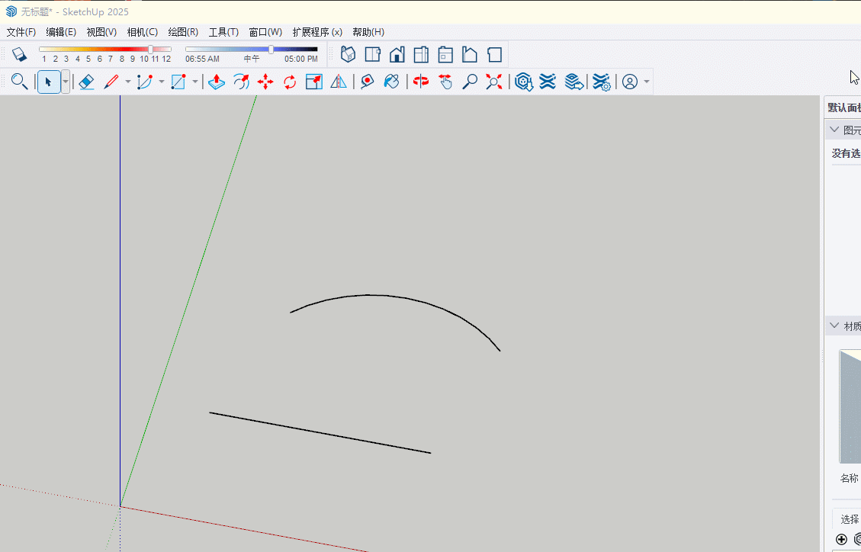Switch to Top standard view
The height and width of the screenshot is (552, 861).
(x=373, y=54)
